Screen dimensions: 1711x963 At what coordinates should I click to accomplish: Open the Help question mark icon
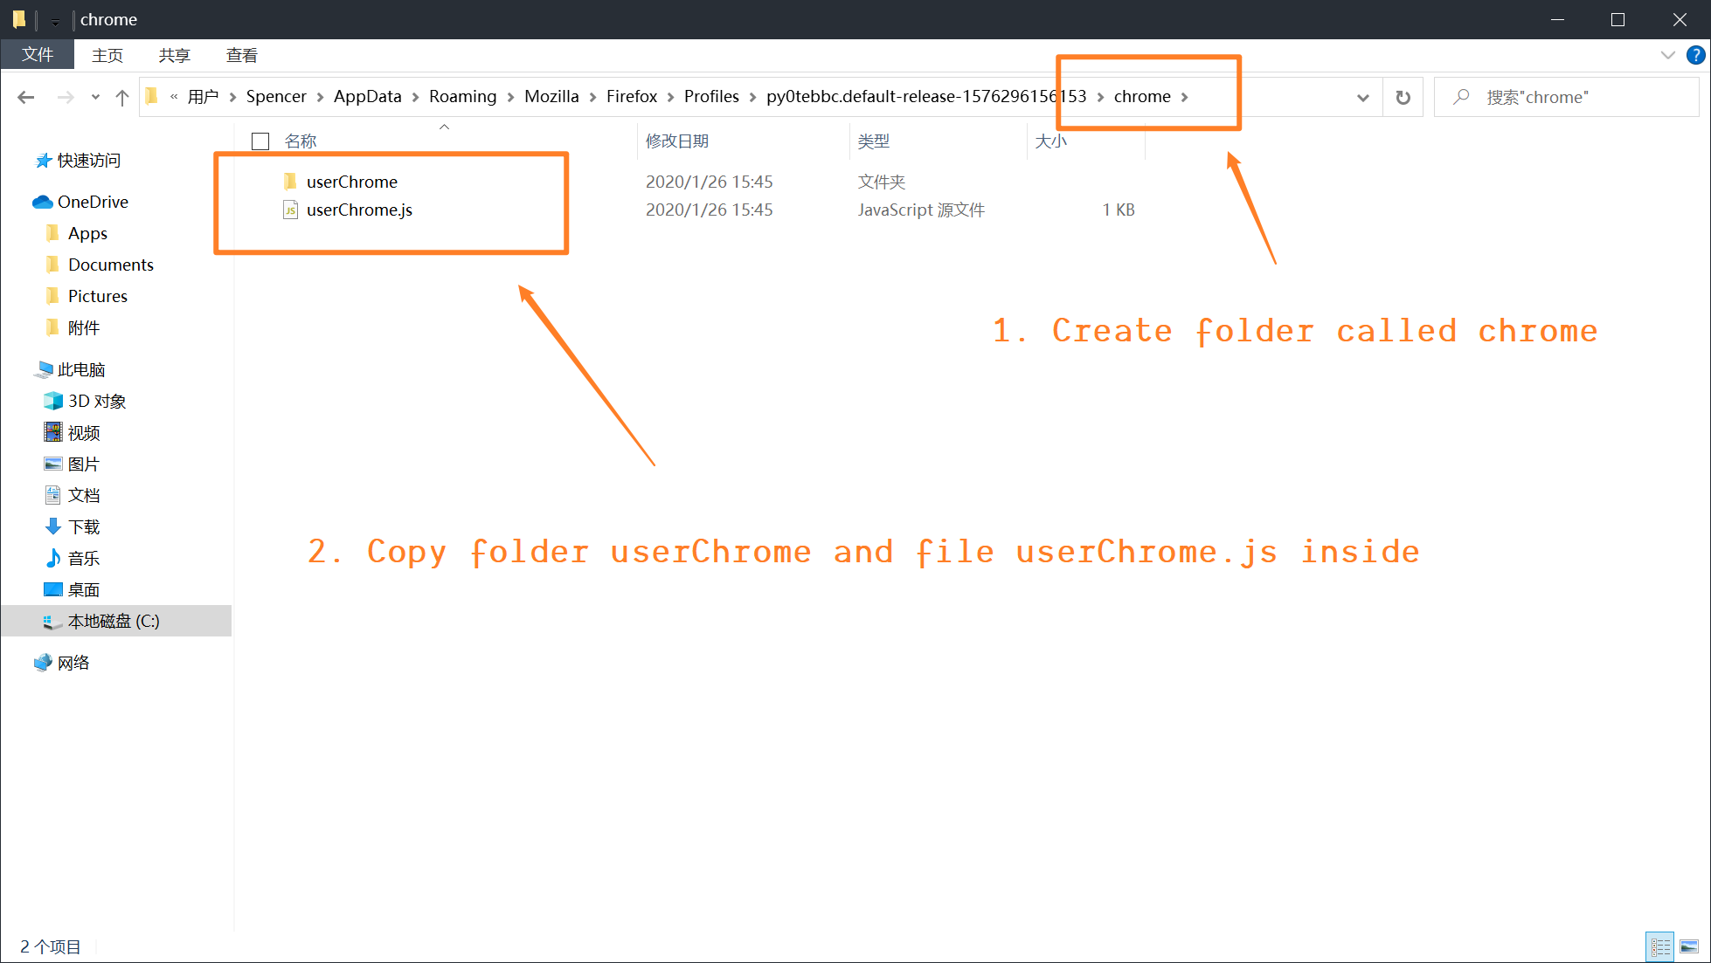pos(1695,55)
